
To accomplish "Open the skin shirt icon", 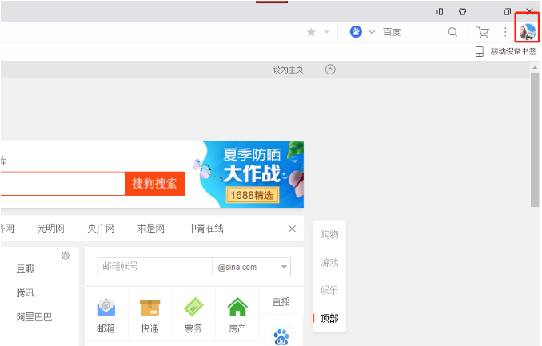I will tap(462, 11).
